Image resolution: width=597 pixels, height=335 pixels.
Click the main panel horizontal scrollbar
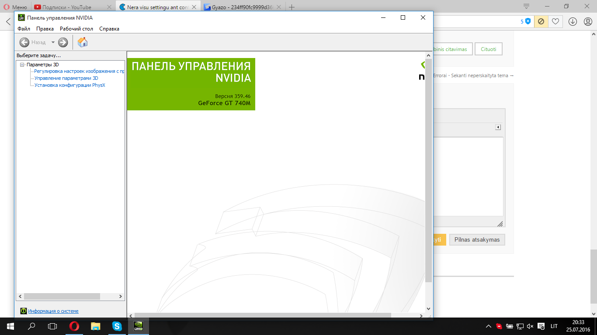click(263, 315)
